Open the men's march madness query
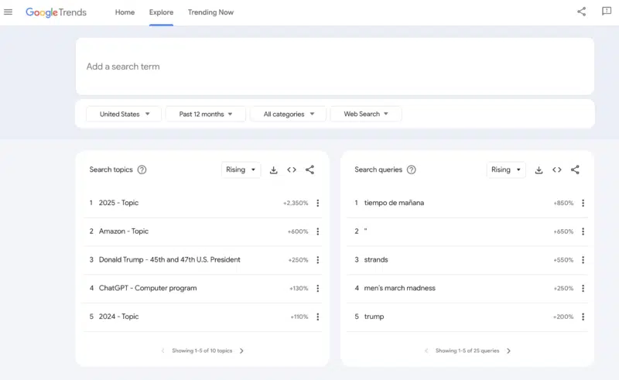 point(399,289)
